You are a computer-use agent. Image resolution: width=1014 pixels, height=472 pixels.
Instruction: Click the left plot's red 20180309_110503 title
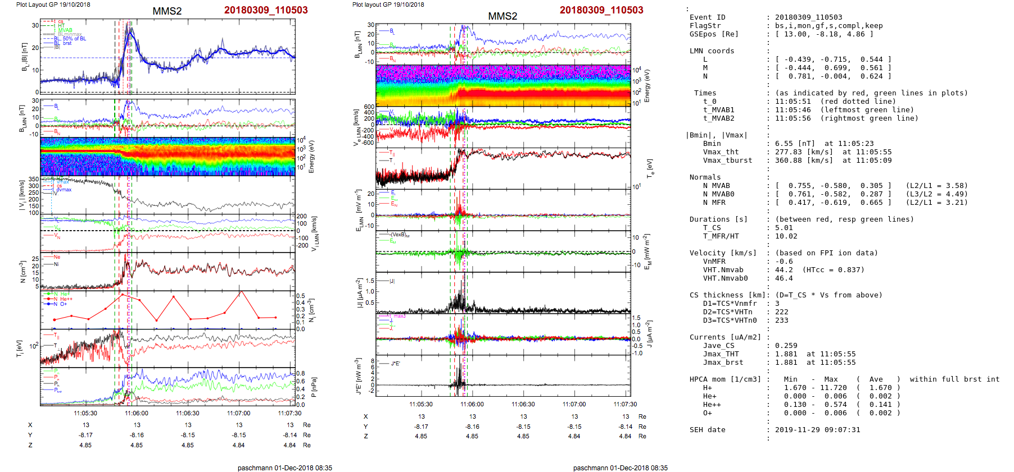click(266, 10)
